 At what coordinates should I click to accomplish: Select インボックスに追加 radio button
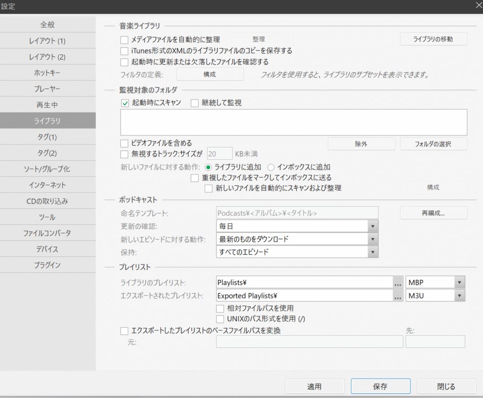[271, 167]
